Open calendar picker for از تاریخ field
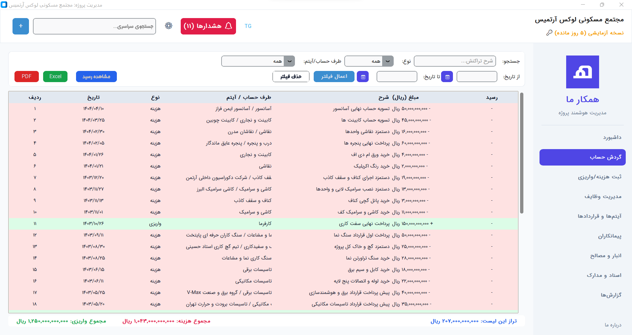632x335 pixels. 447,77
